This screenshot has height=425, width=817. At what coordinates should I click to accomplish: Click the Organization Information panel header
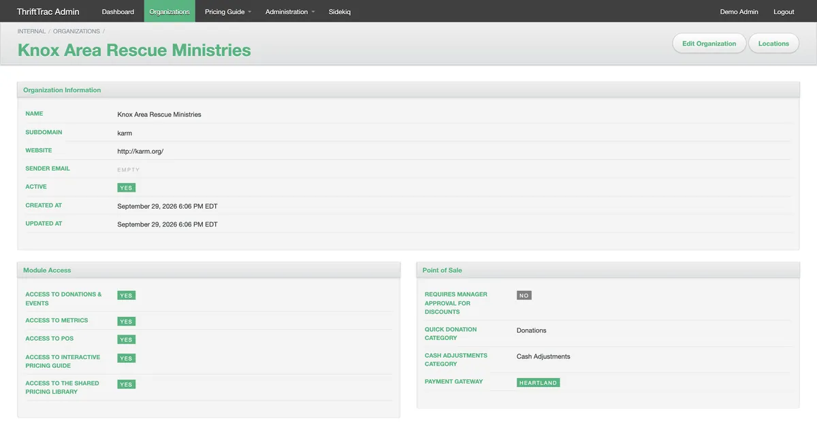coord(408,90)
